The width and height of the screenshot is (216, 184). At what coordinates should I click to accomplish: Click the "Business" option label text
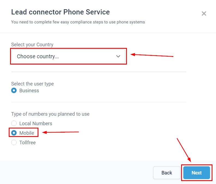pos(29,91)
